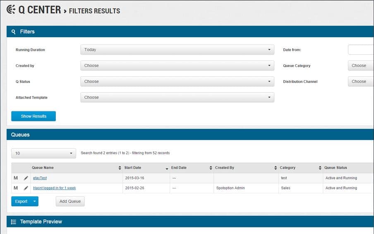Sort the table by Start Date
This screenshot has width=374, height=234.
pyautogui.click(x=167, y=168)
